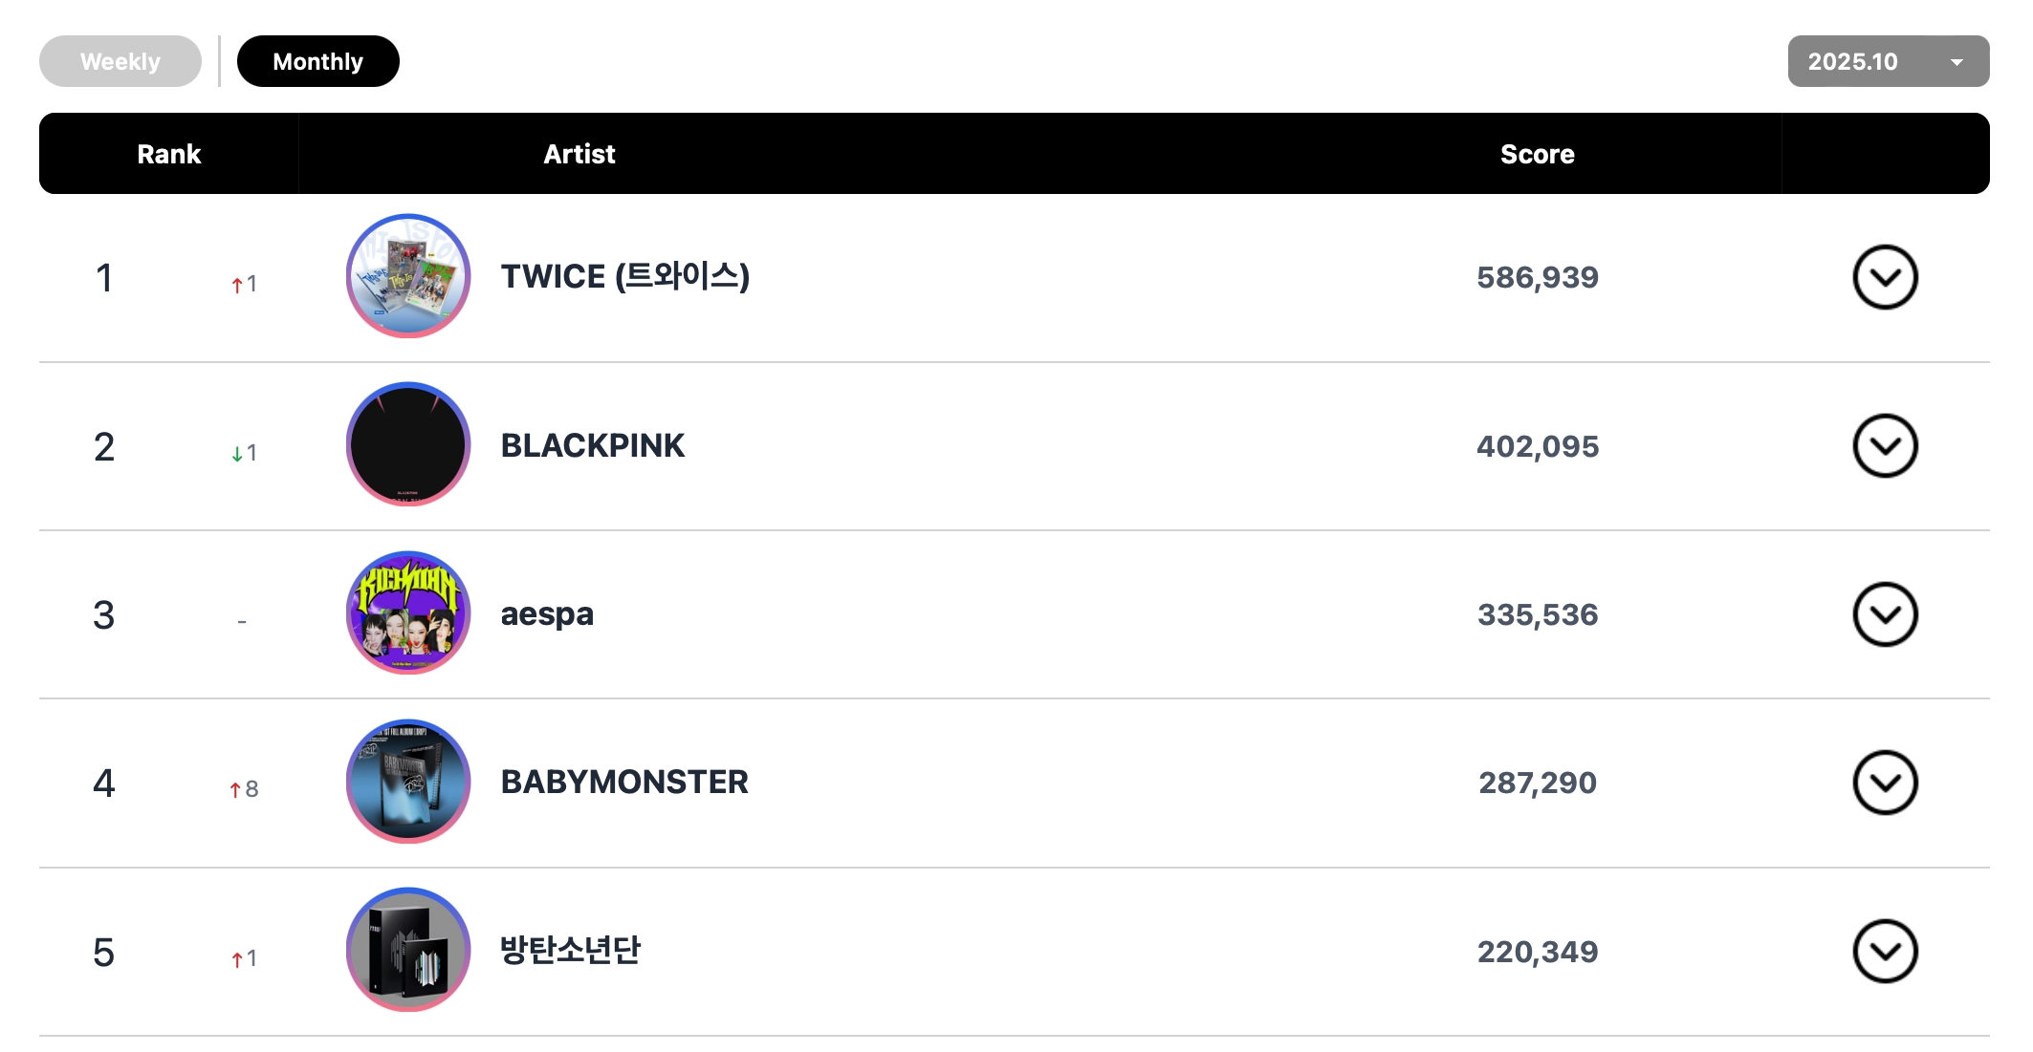
Task: Open the BLACKPINK artist name link
Action: coord(592,445)
